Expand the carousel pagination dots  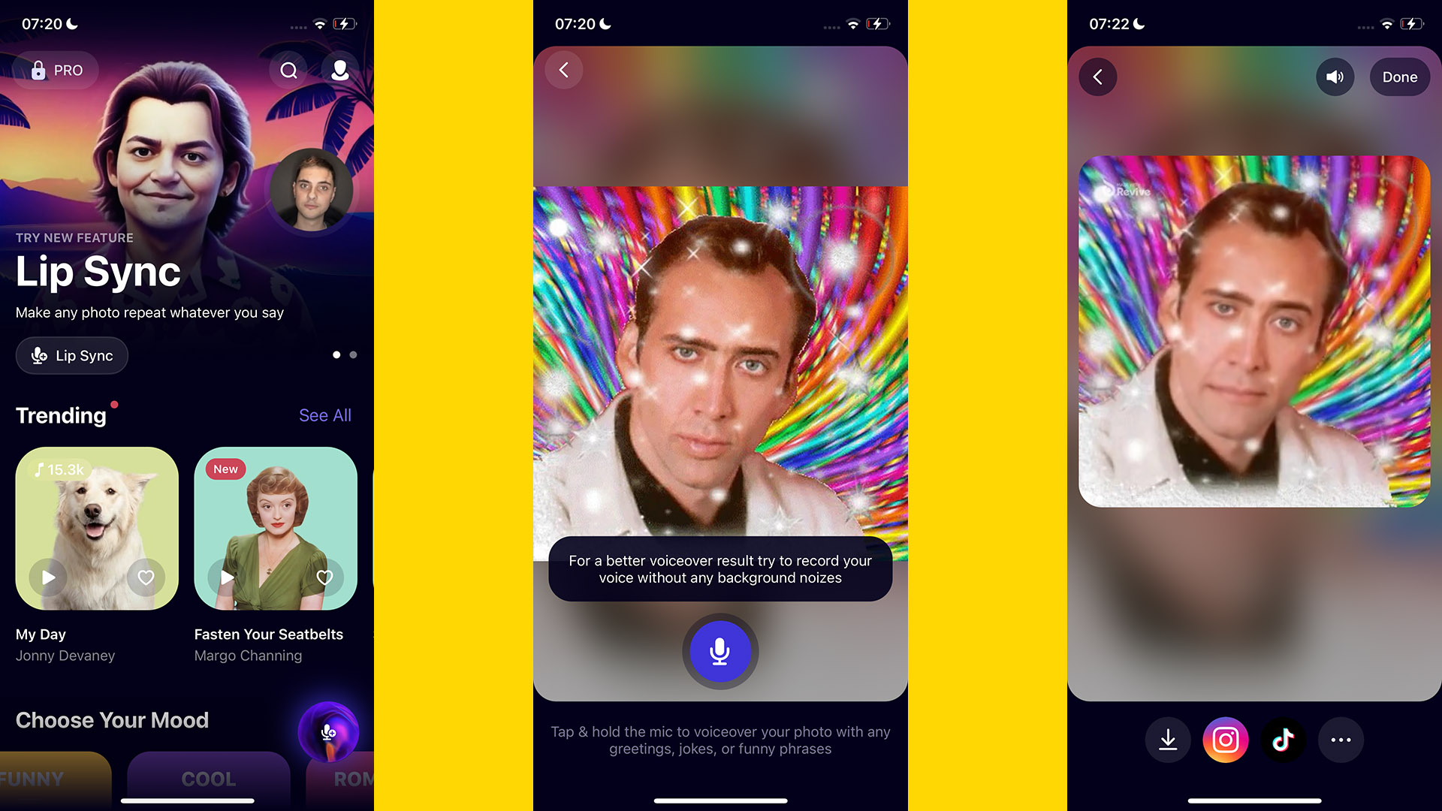(345, 354)
